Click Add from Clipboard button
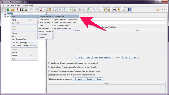The width and height of the screenshot is (169, 95). [x=102, y=58]
